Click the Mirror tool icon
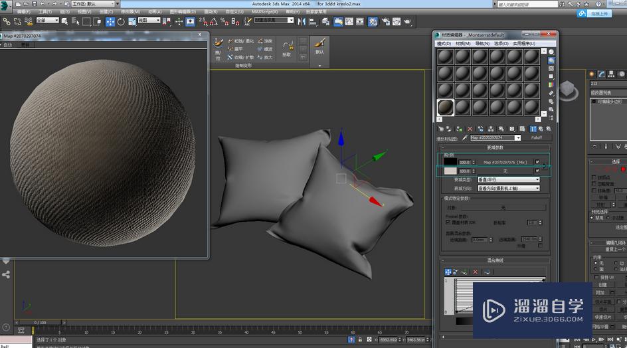Viewport: 627px width, 348px height. (303, 21)
